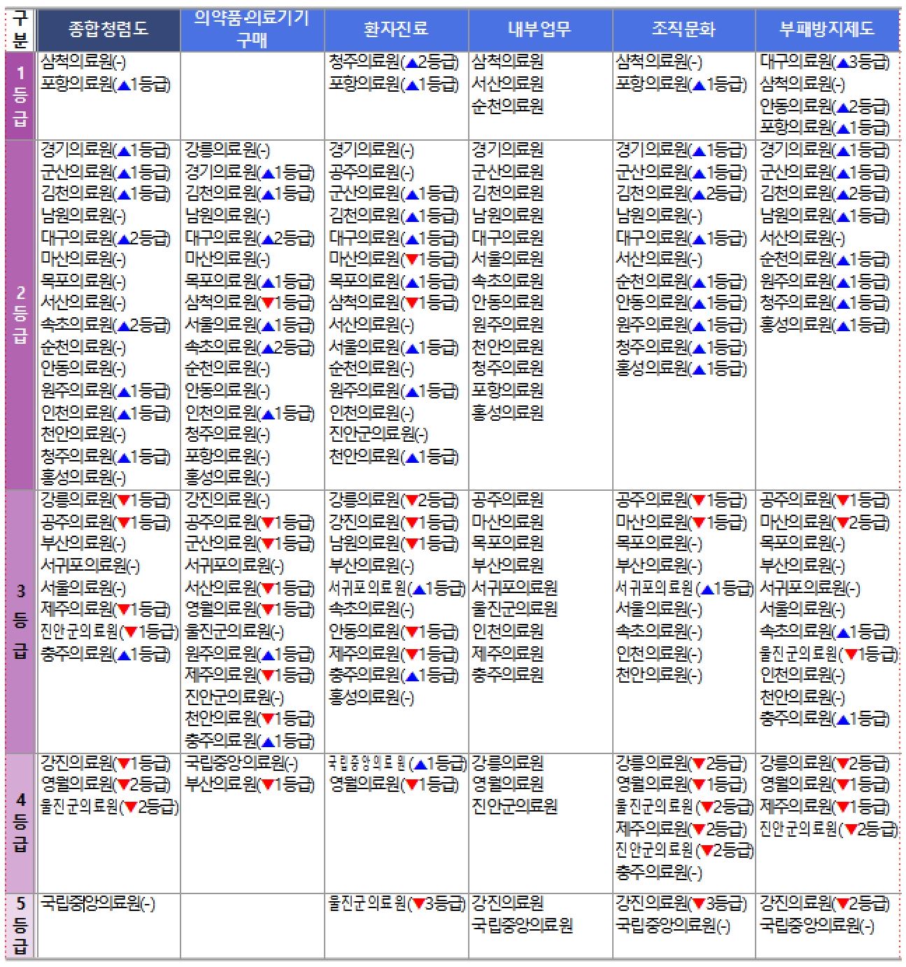The image size is (906, 967).
Task: Select 마산의료원(▼2등급) in 부패방지제도 3등급
Action: pyautogui.click(x=825, y=522)
